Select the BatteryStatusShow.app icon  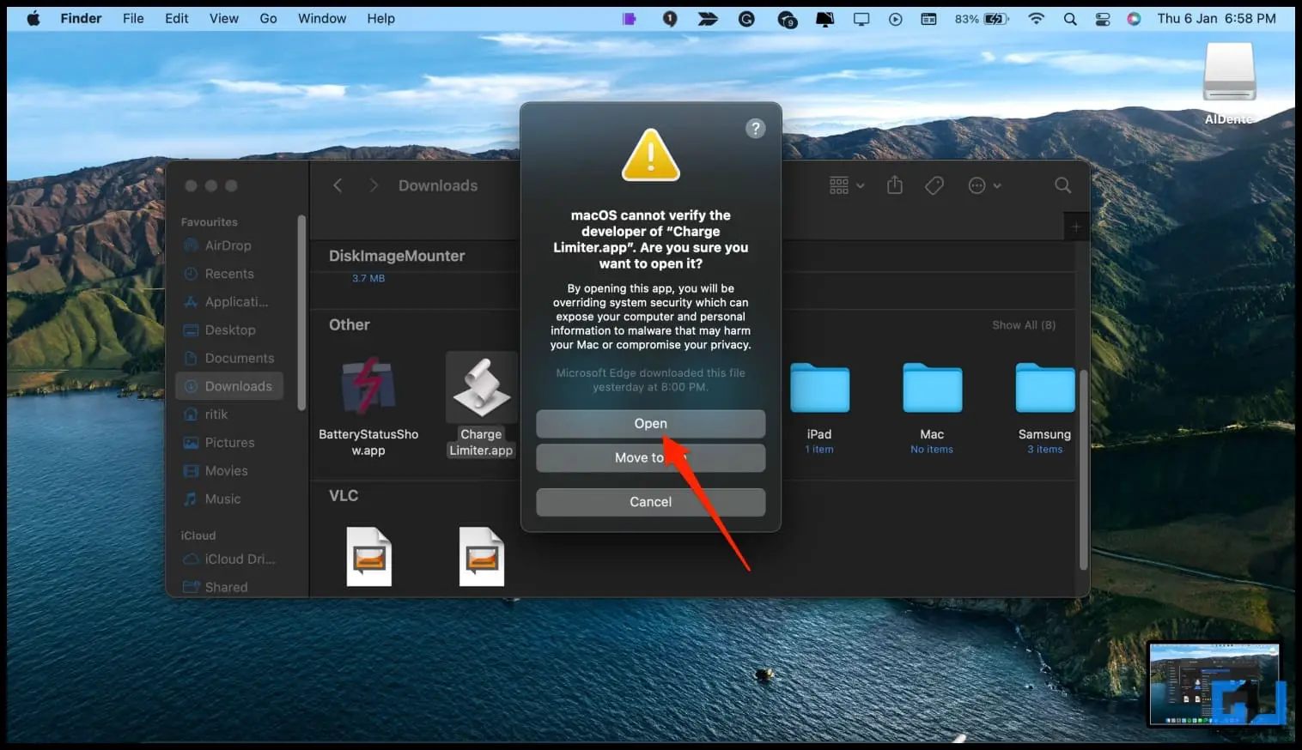click(368, 386)
